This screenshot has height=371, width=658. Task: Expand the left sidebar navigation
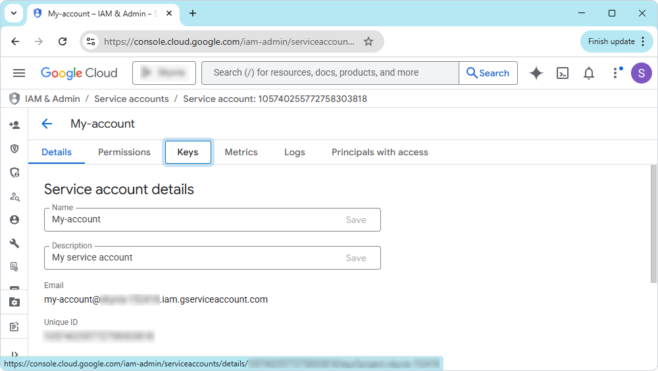point(14,355)
